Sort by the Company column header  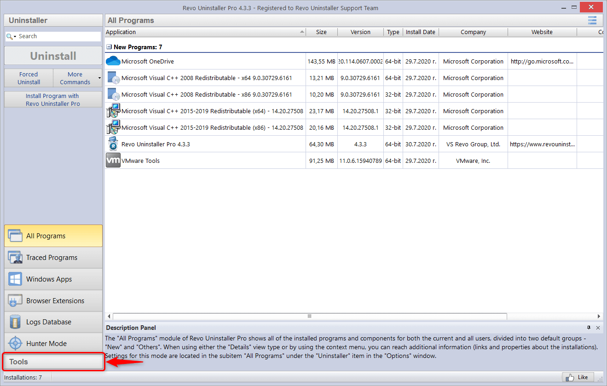pyautogui.click(x=473, y=32)
